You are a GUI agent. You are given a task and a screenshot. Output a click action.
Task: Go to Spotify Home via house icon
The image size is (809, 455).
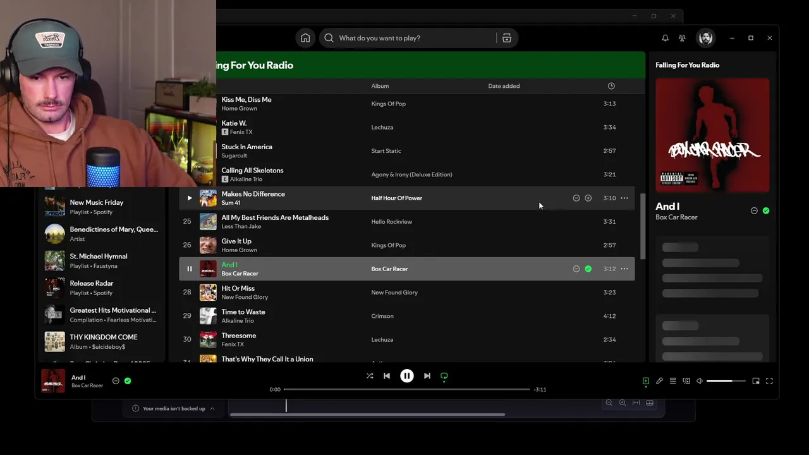point(305,38)
